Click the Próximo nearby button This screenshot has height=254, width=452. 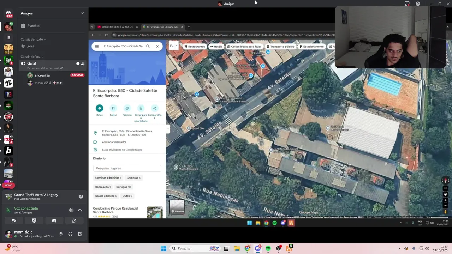tap(127, 110)
